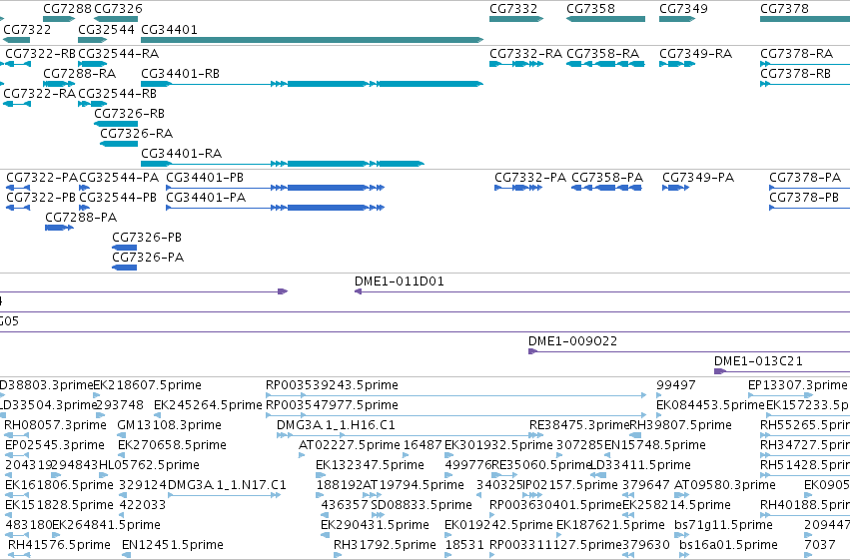Select transcript CG7326-RA
Screen dimensions: 850x560
pos(136,134)
